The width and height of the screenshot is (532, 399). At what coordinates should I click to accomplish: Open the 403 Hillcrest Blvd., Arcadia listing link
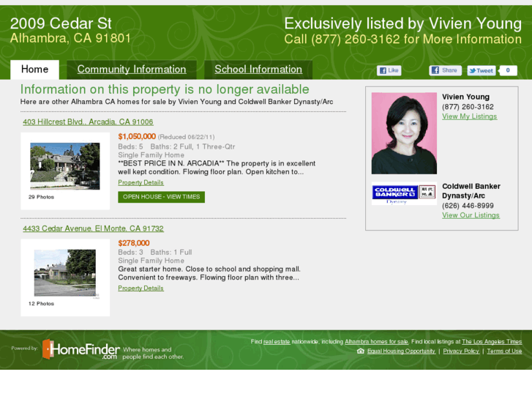point(88,122)
